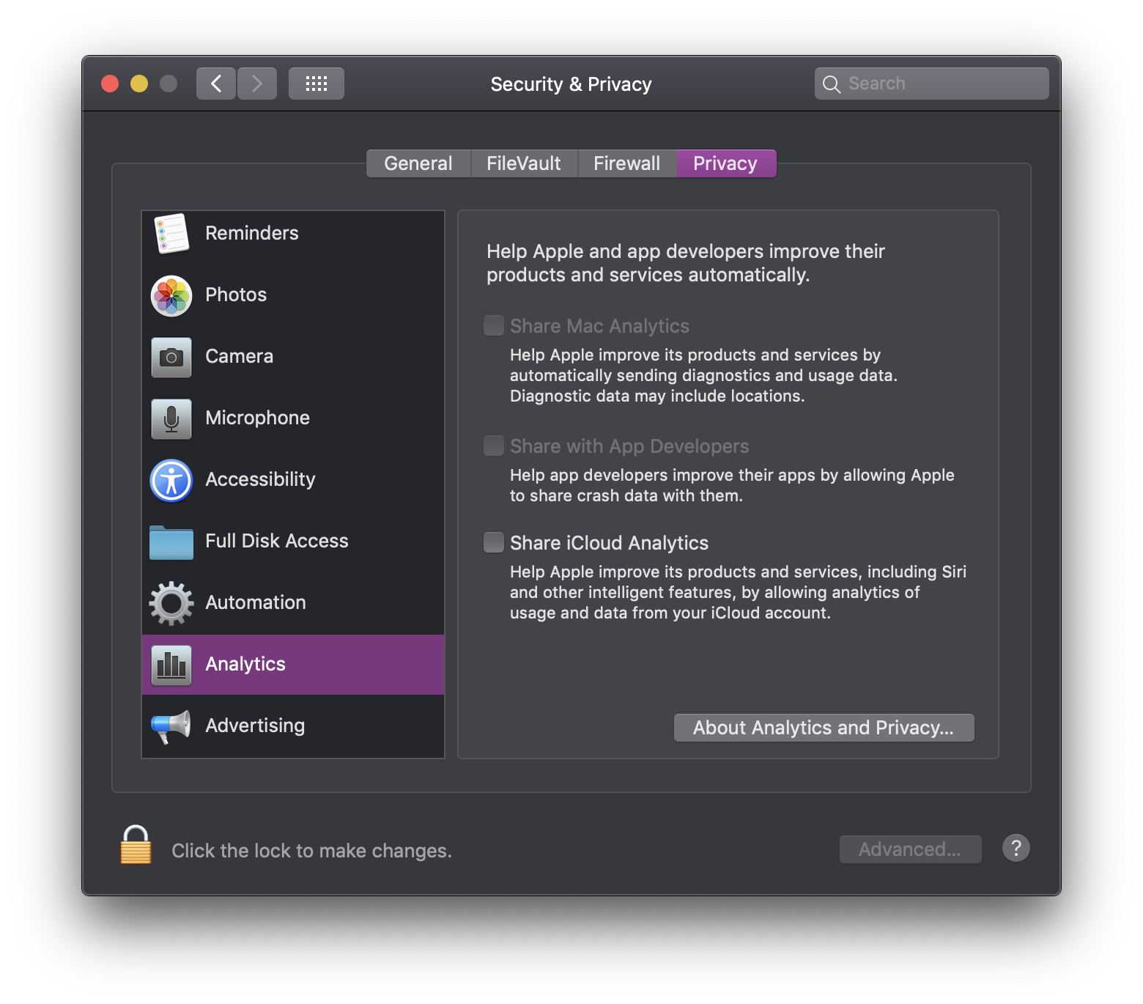The width and height of the screenshot is (1143, 1004).
Task: Click the Photos pinwheel icon
Action: coord(171,295)
